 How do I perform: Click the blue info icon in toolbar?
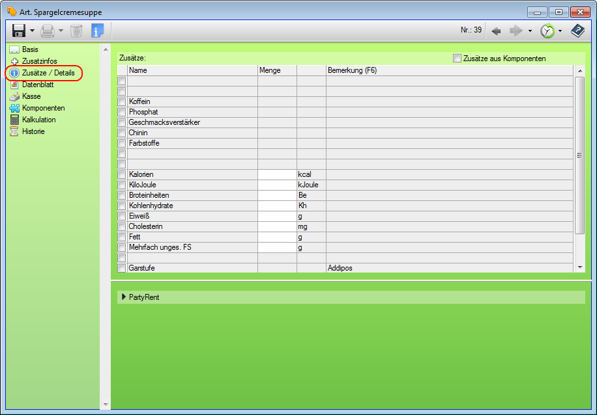(x=97, y=31)
